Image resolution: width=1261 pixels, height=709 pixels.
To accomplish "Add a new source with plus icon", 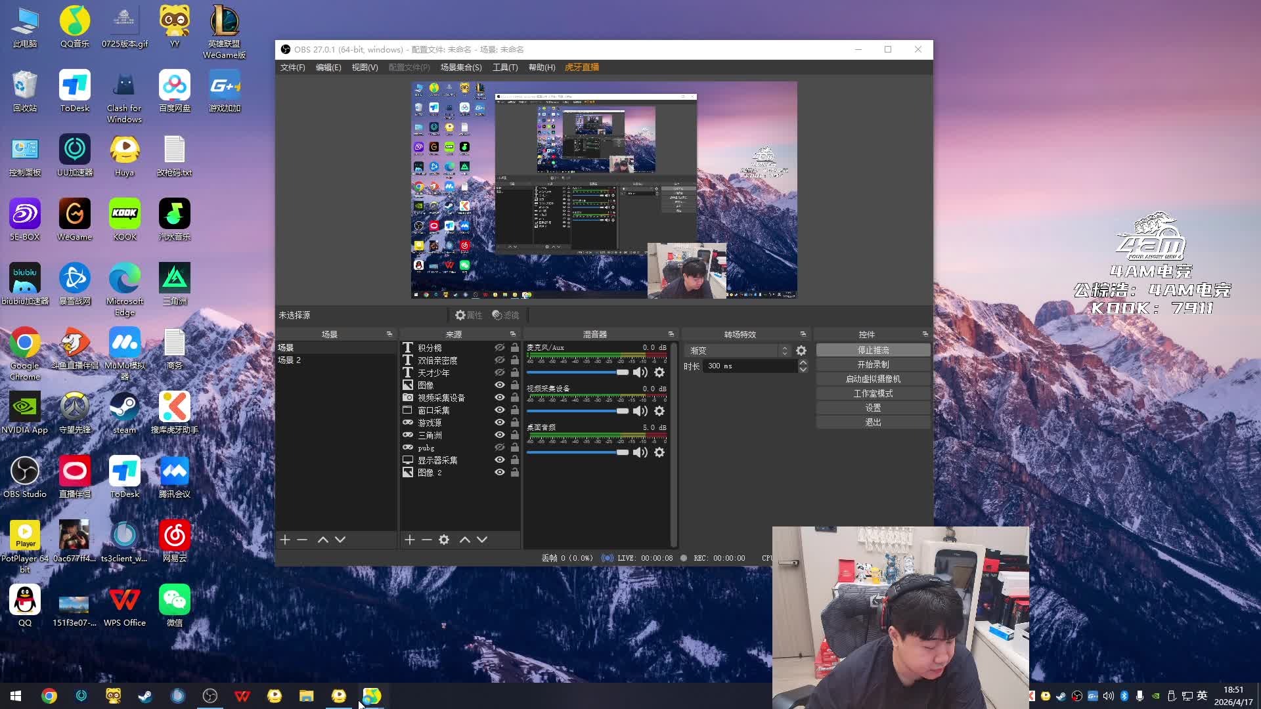I will coord(410,540).
